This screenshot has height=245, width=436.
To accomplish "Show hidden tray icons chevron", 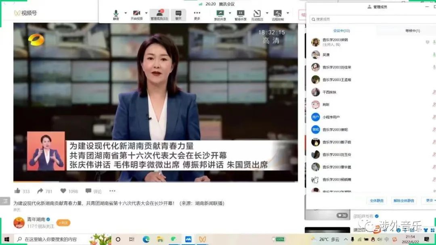I will point(346,239).
